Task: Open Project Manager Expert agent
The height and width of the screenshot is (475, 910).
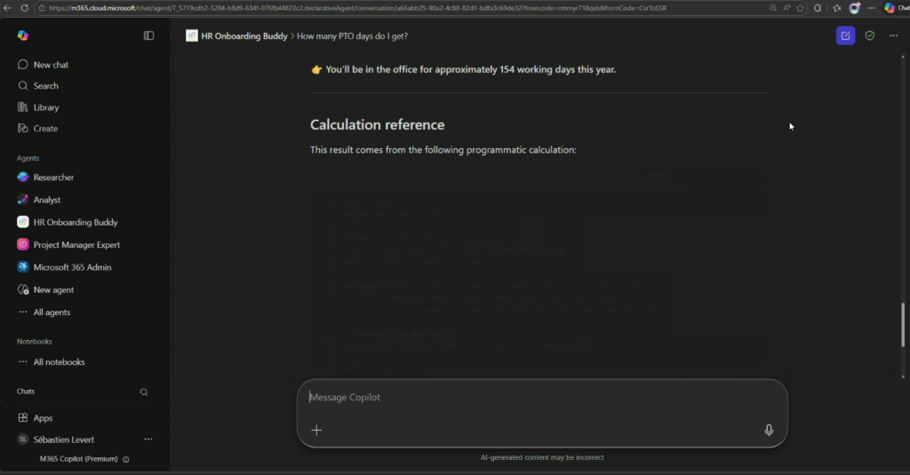Action: (x=76, y=245)
